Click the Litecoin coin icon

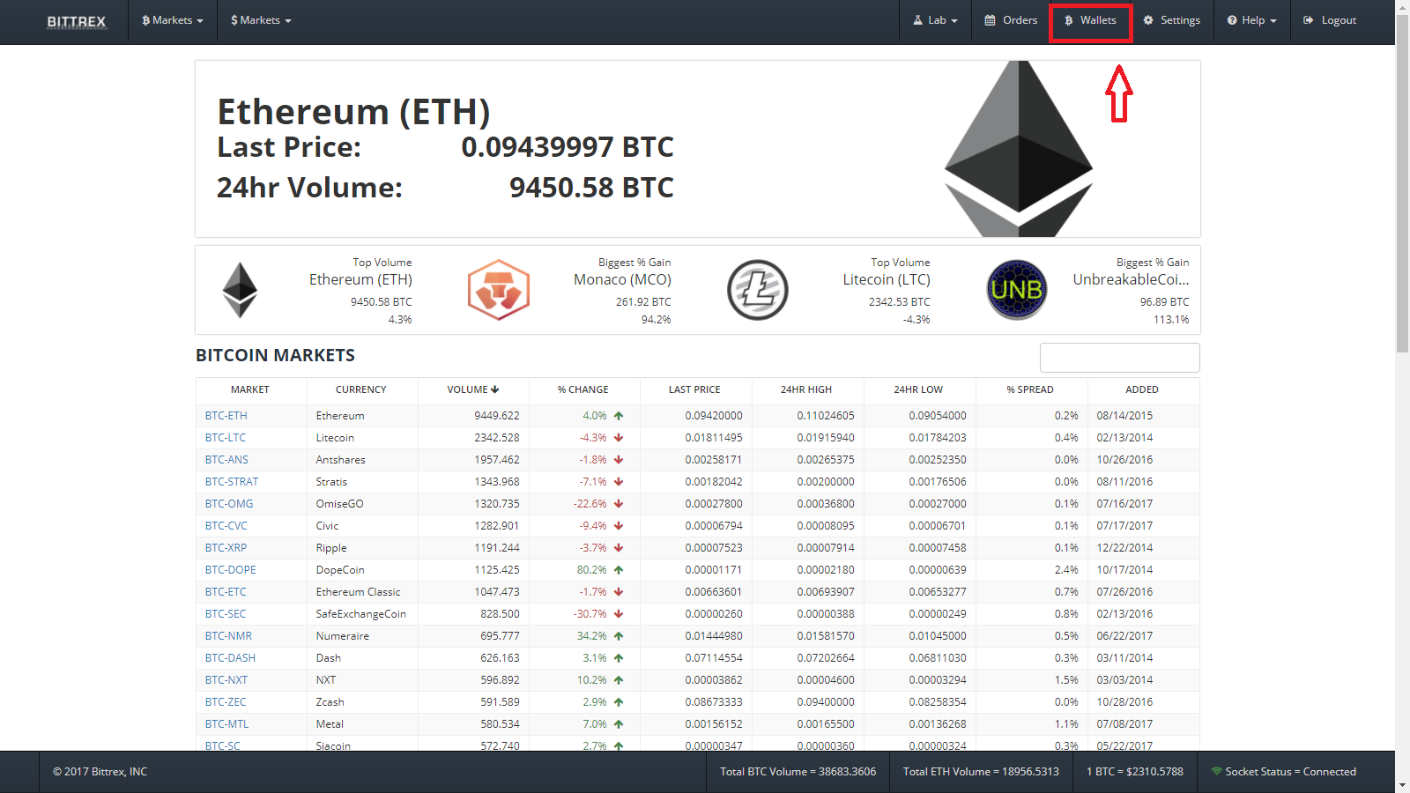click(757, 290)
